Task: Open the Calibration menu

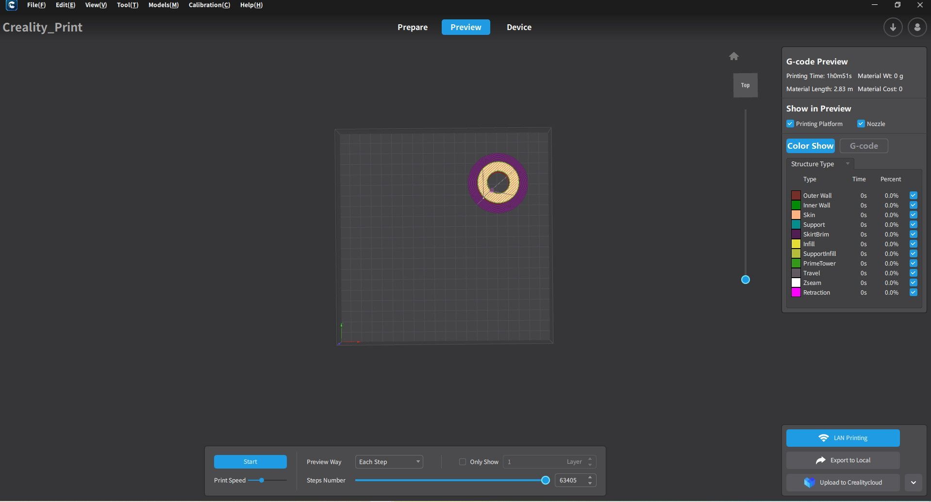Action: coord(209,5)
